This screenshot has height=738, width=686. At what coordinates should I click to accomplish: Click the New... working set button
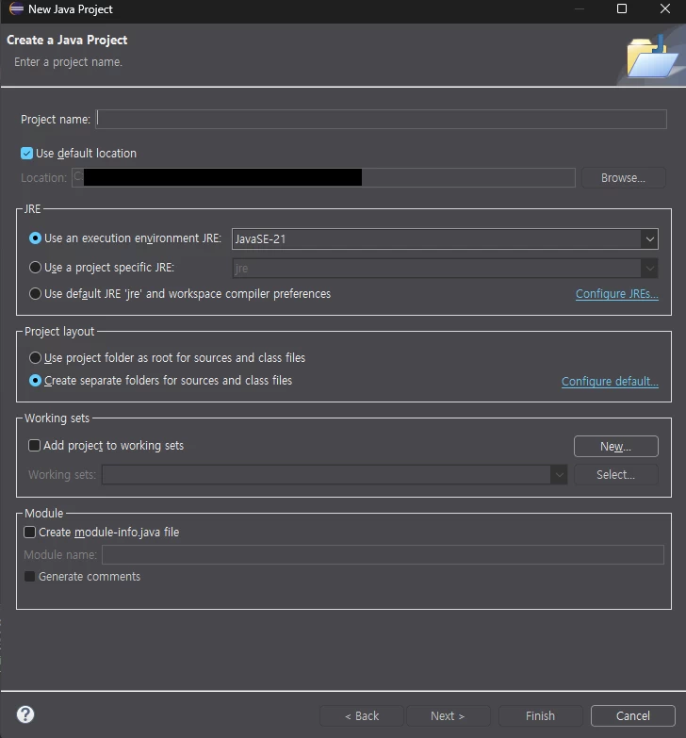point(616,446)
